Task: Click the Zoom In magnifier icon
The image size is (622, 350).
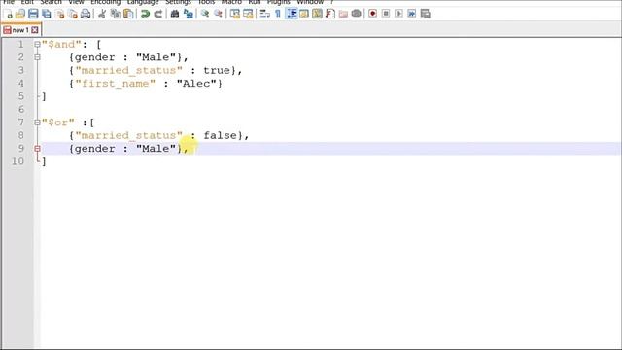Action: 205,14
